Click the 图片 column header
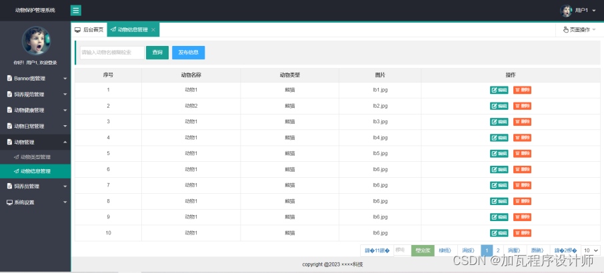Image resolution: width=604 pixels, height=273 pixels. click(x=380, y=75)
